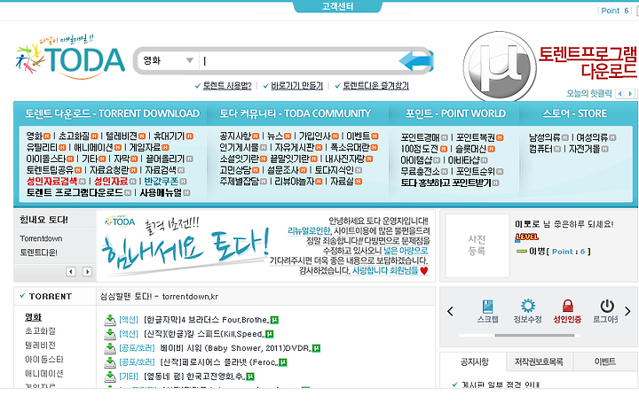This screenshot has height=404, width=639.
Task: Open 슬롯머신 point link
Action: point(471,149)
